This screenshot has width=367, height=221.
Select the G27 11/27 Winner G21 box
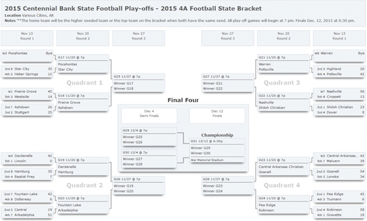(228, 83)
